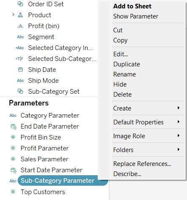Click the Ship Date calendar icon
The image size is (187, 200).
[21, 69]
